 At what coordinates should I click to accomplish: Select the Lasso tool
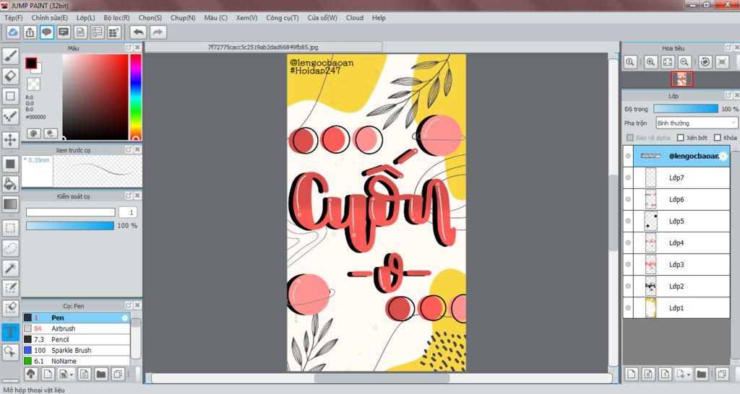click(x=10, y=248)
